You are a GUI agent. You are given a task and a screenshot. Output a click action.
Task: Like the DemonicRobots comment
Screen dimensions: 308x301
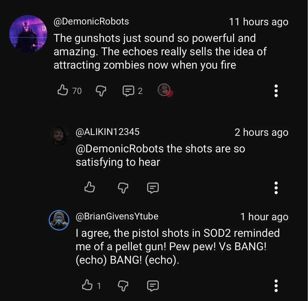click(63, 90)
